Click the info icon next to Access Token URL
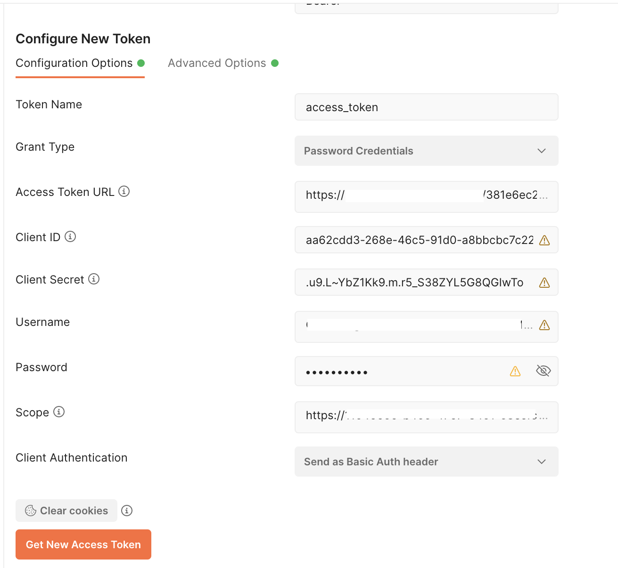 (124, 191)
